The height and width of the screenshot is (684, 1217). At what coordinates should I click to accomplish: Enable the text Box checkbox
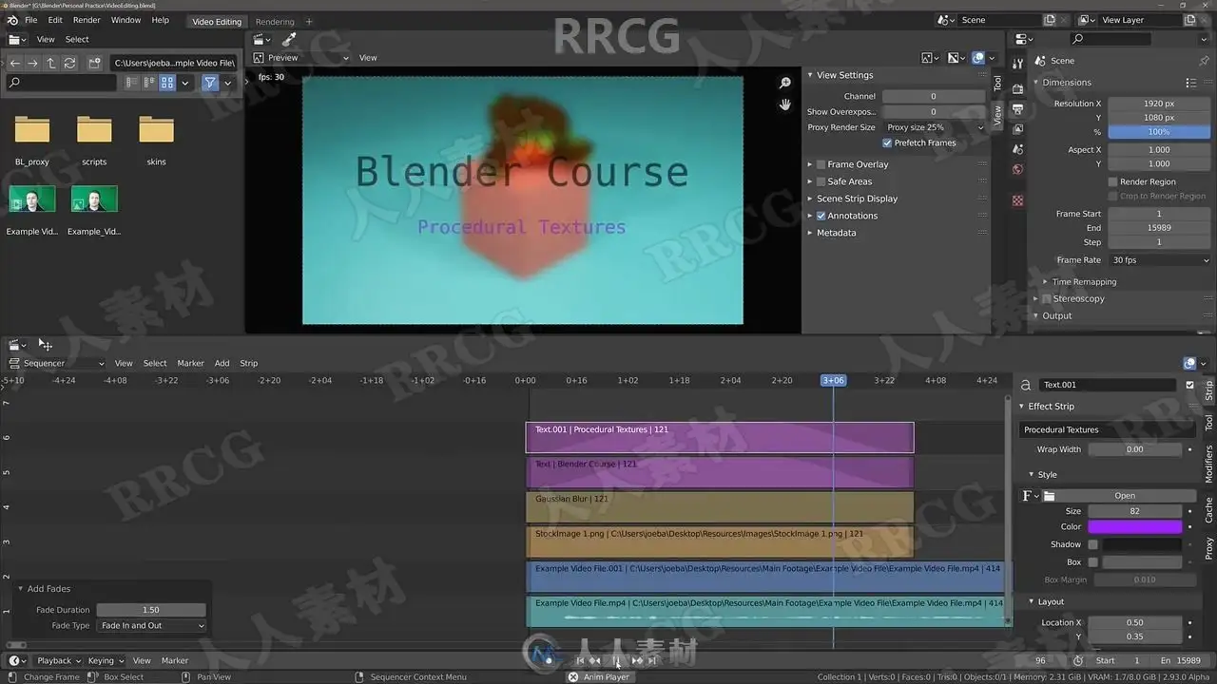click(1093, 561)
